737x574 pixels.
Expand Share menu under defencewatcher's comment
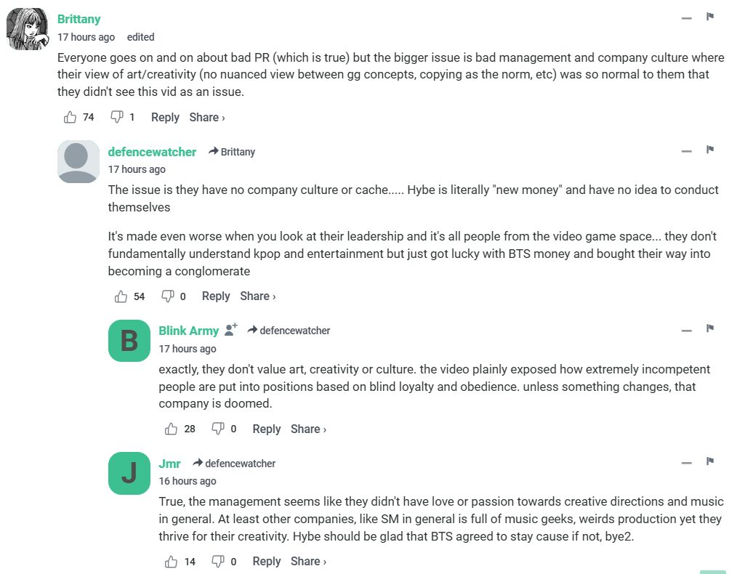point(258,296)
